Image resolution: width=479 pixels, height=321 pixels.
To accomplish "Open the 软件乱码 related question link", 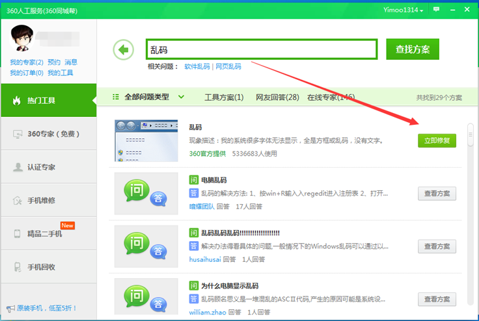I will click(197, 67).
